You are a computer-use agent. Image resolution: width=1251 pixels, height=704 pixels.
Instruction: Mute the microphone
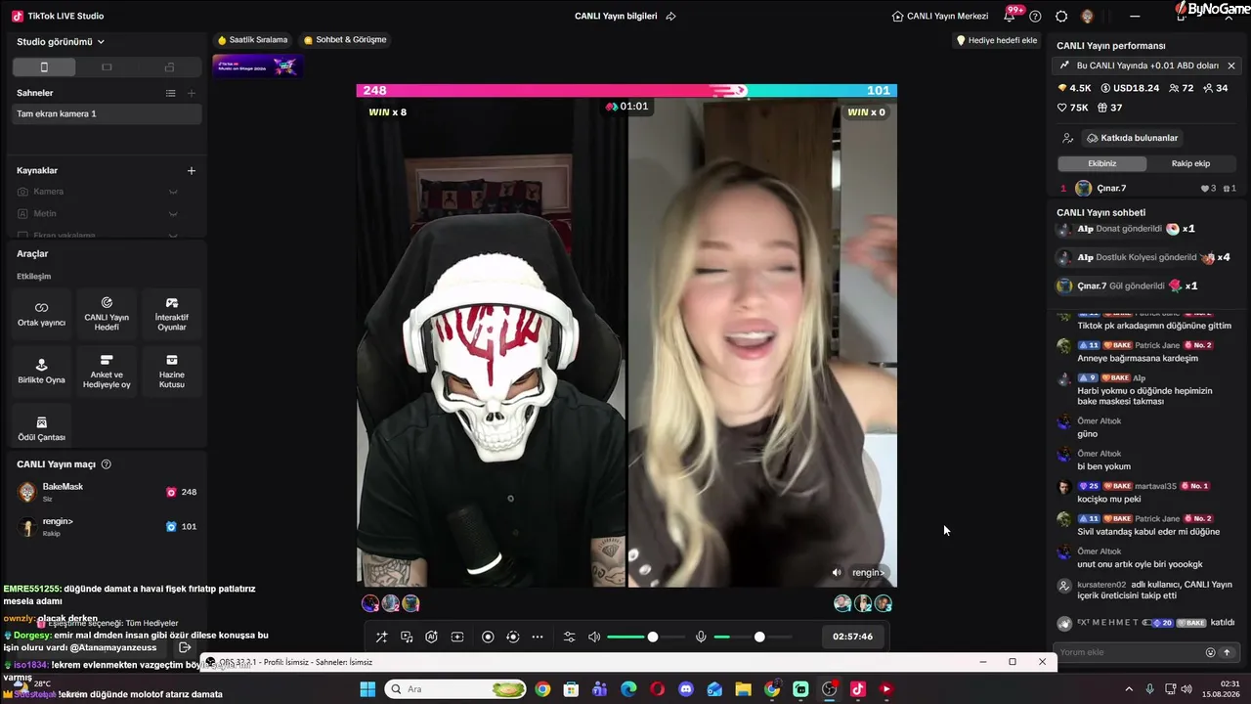point(701,637)
